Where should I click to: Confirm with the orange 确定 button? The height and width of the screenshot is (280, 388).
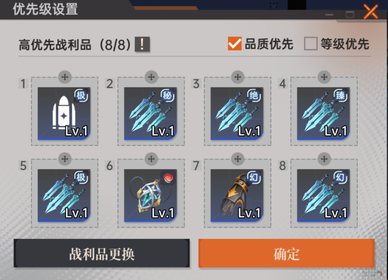[287, 253]
